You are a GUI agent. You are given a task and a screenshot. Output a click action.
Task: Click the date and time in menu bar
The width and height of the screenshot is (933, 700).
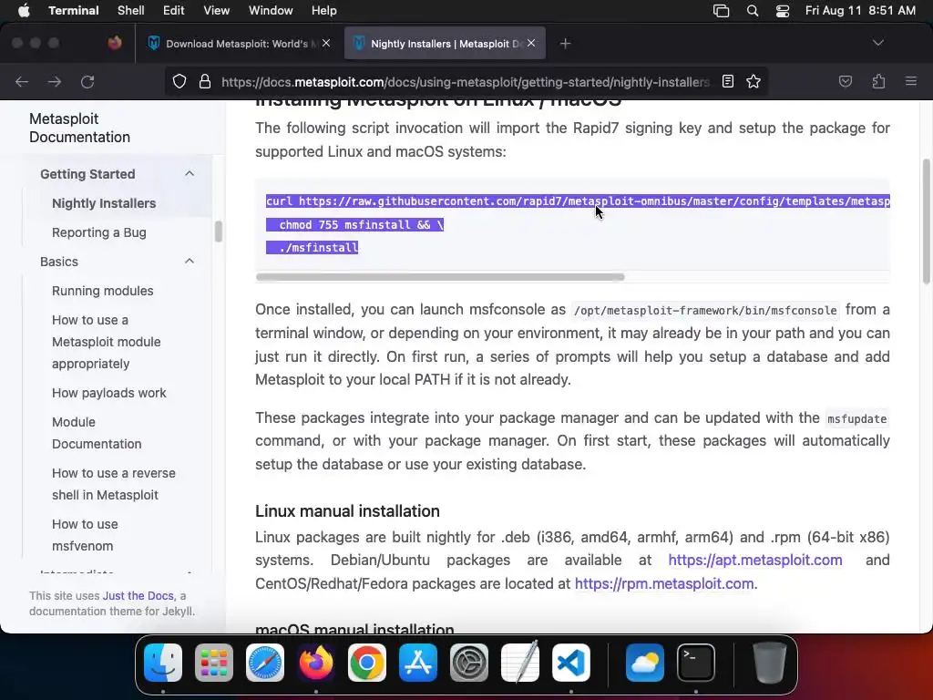pos(860,11)
